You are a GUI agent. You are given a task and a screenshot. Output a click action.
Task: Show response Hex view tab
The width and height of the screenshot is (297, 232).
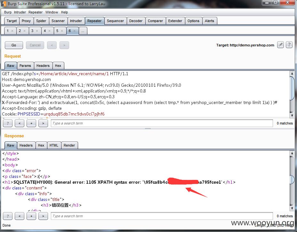pos(41,145)
